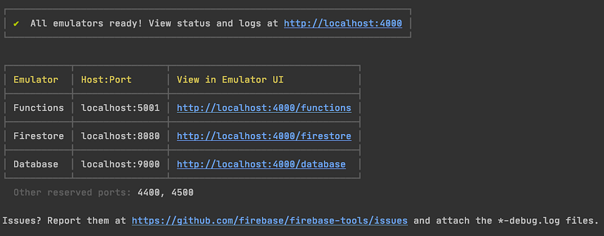Click the localhost:8080 host entry
Screen dimensions: 604x236
120,136
